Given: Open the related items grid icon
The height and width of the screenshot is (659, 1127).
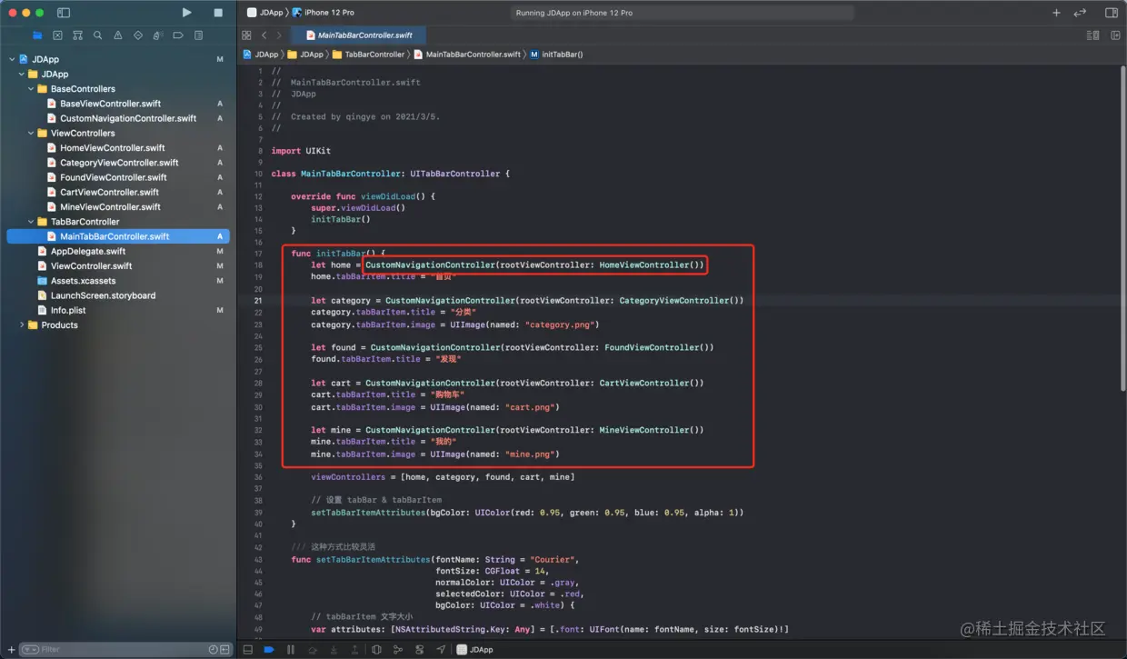Looking at the screenshot, I should click(x=246, y=35).
